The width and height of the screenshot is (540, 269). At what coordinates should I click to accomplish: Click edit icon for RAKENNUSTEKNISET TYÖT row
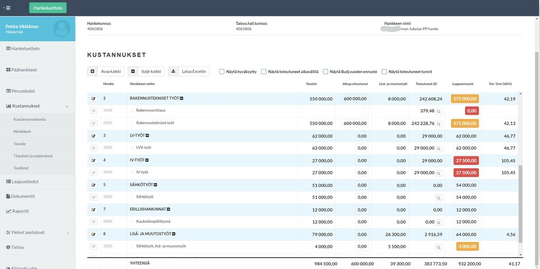pyautogui.click(x=94, y=98)
